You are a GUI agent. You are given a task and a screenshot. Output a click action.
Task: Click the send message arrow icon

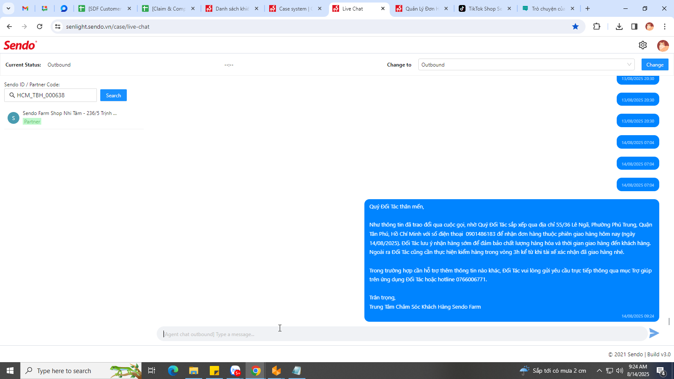click(654, 334)
